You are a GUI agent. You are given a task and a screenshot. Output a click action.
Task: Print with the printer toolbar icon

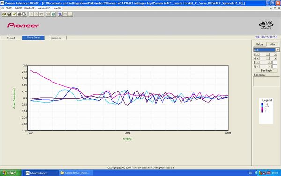pyautogui.click(x=19, y=14)
